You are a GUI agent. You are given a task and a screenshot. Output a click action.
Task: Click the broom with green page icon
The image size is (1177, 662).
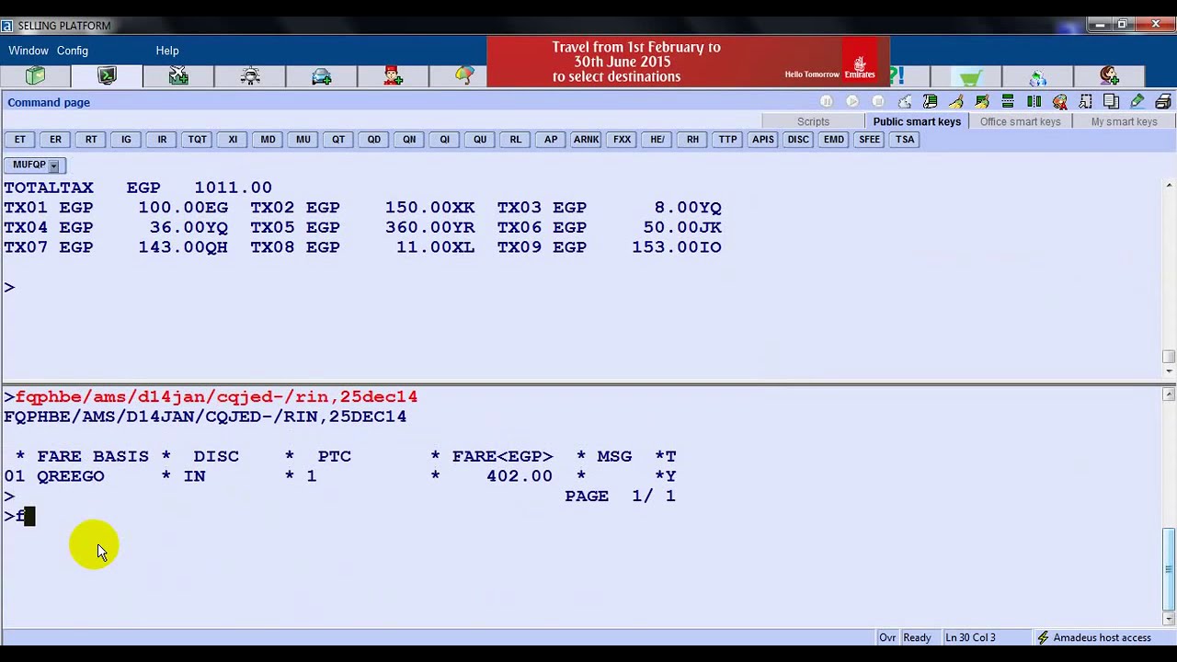click(982, 102)
